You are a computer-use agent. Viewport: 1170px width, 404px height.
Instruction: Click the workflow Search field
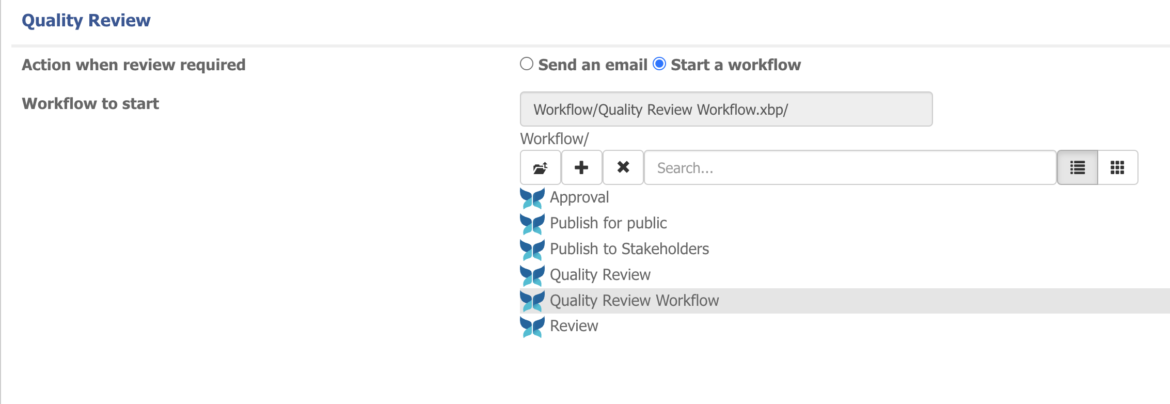pos(850,167)
